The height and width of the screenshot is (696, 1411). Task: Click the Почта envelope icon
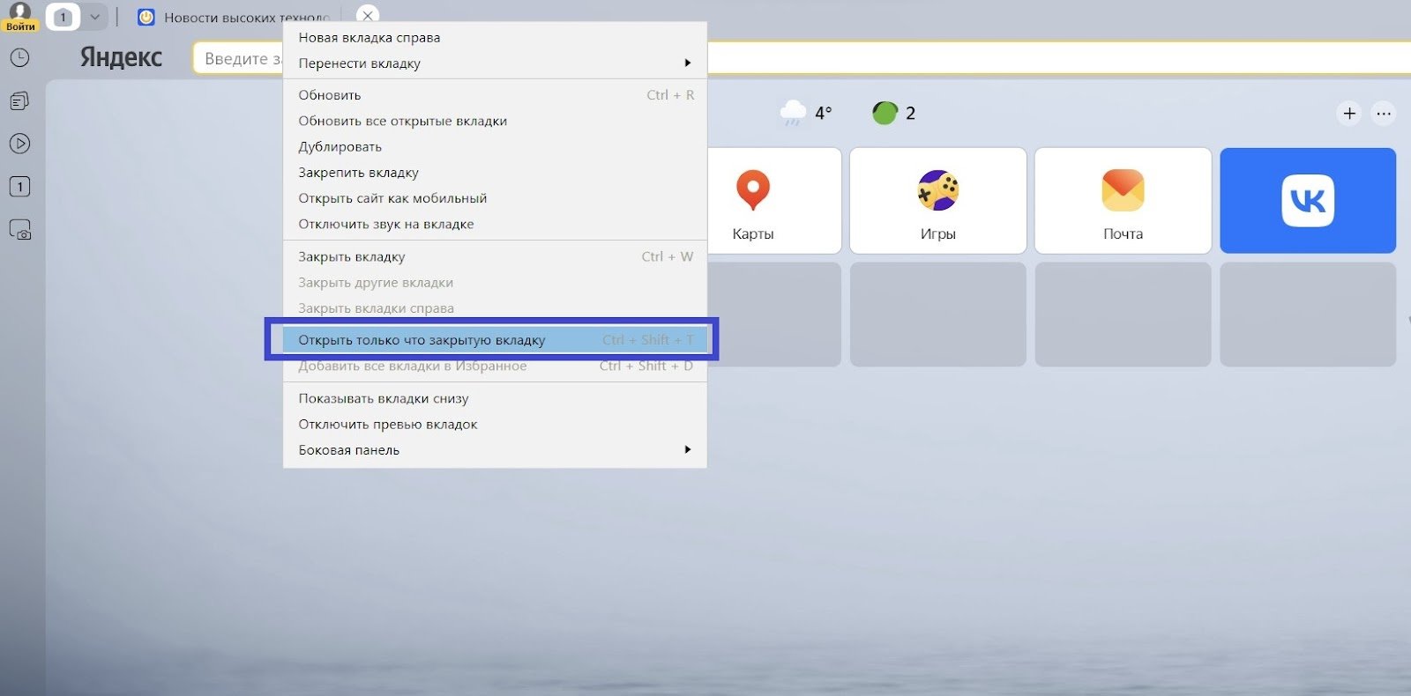point(1123,190)
